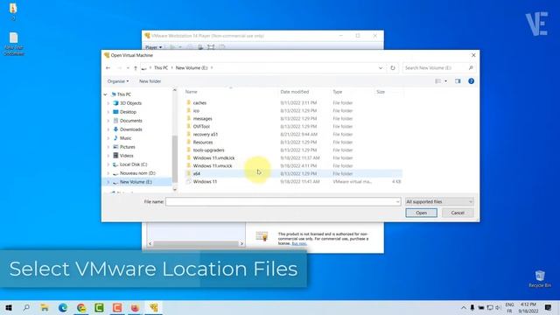Open taskbar Search magnifier
The width and height of the screenshot is (560, 315).
26,307
